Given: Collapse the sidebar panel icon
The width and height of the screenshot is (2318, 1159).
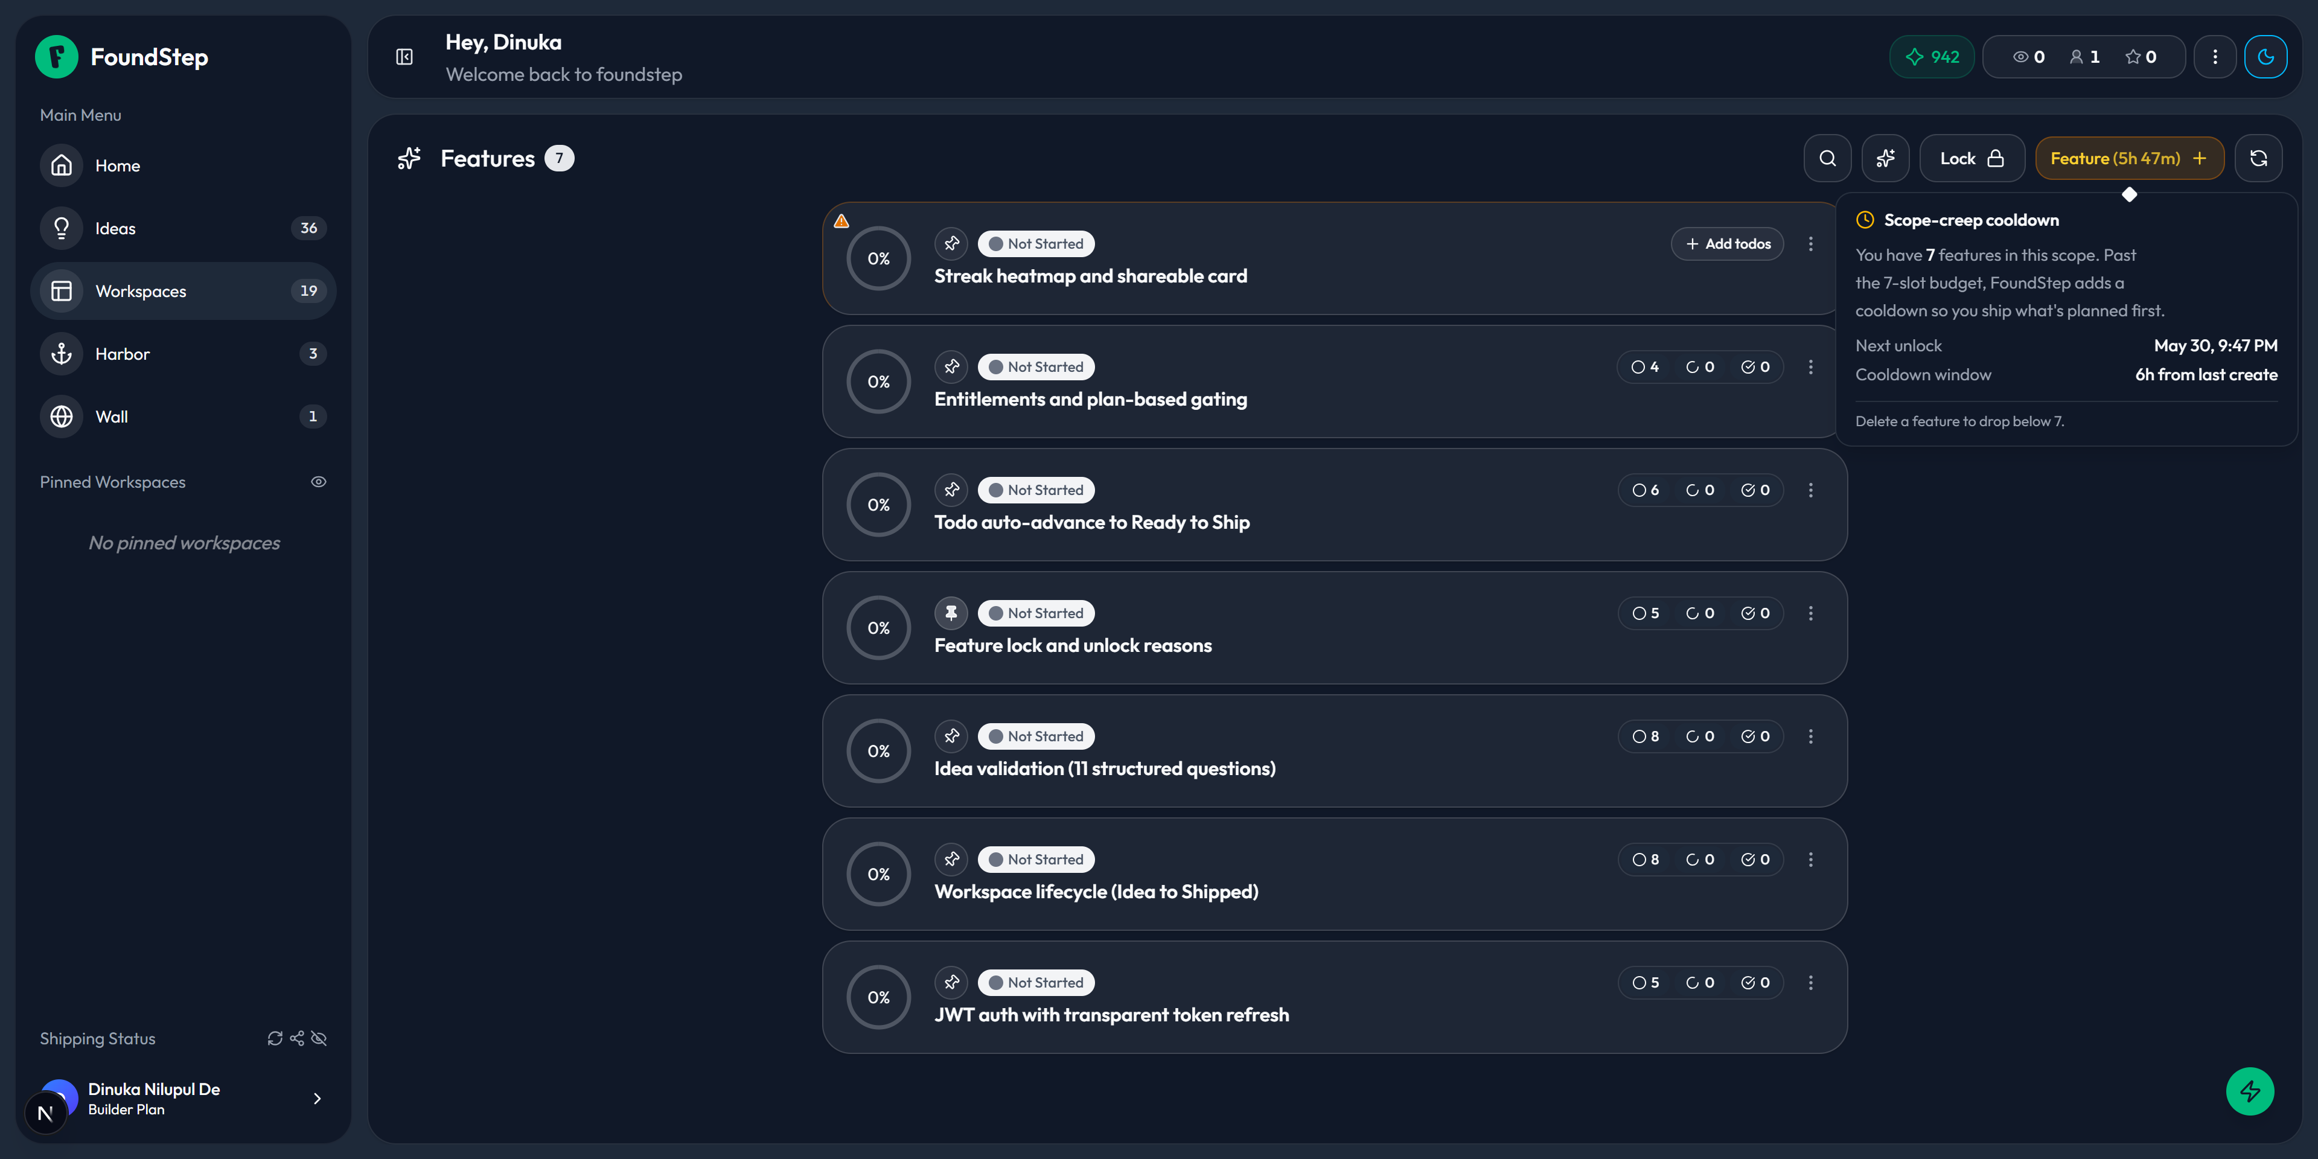Looking at the screenshot, I should tap(405, 57).
